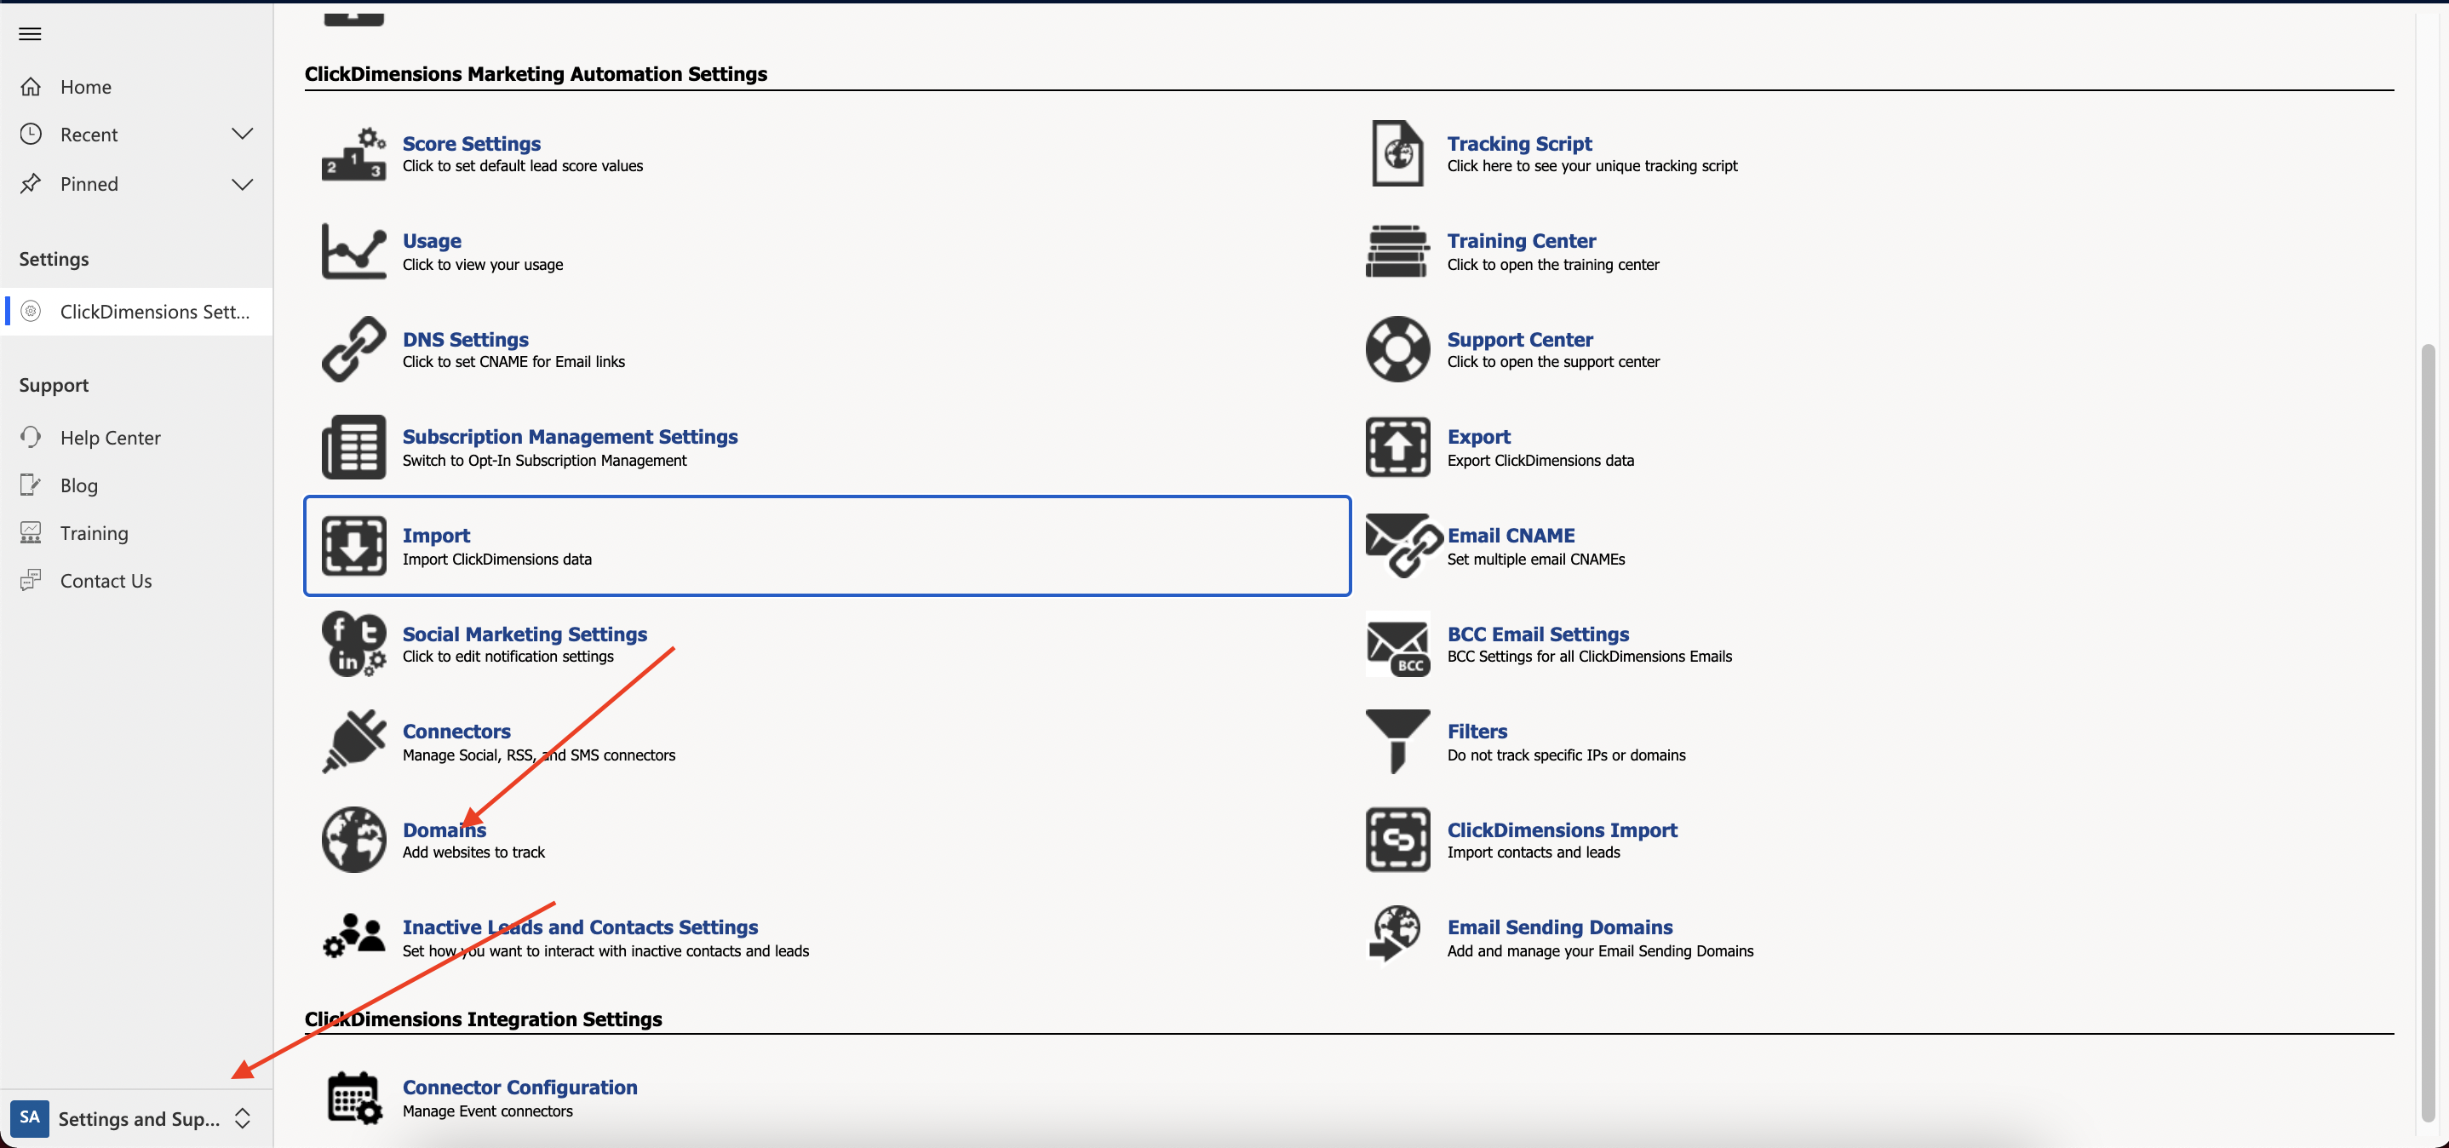Screen dimensions: 2449x1148
Task: Click the Training Center books icon
Action: pos(1397,251)
